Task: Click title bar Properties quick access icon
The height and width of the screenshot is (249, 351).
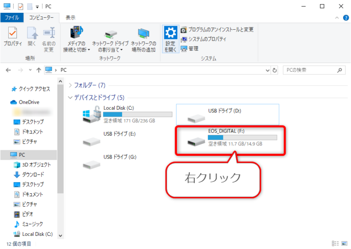Action: click(x=21, y=6)
